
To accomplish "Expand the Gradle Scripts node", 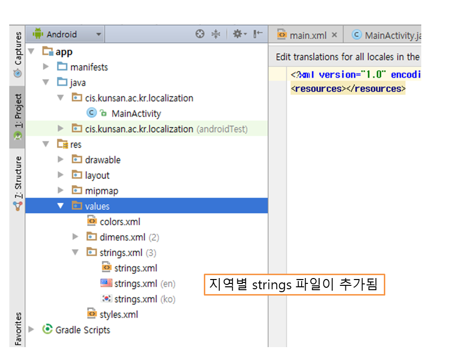I will coord(32,330).
